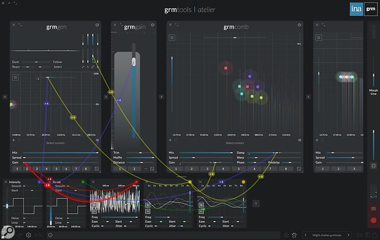Click the green output node of Strum modulator

coord(83,182)
